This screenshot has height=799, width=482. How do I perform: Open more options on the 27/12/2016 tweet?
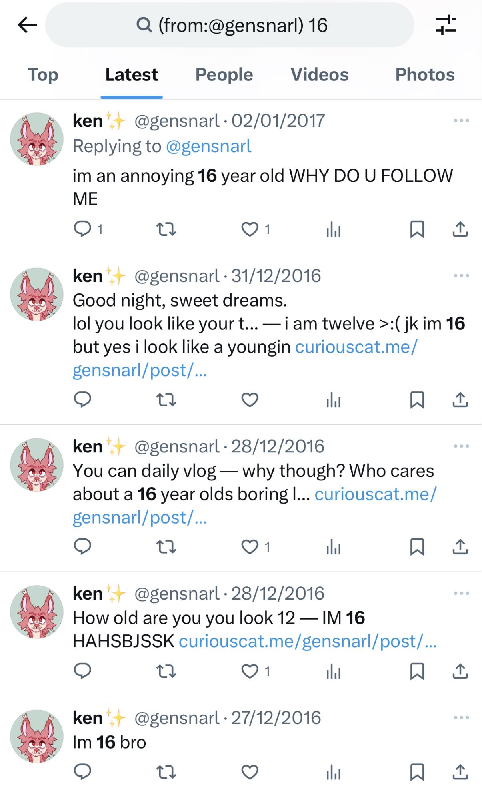[461, 717]
